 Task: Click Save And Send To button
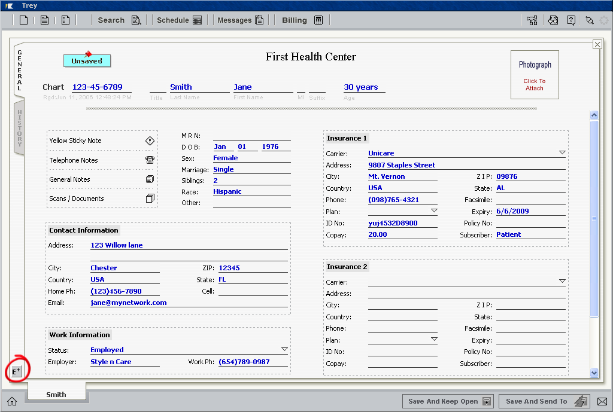click(544, 401)
